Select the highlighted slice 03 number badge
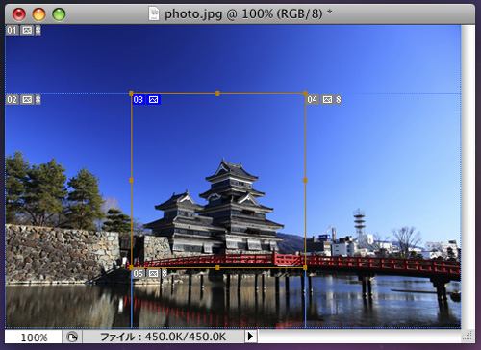 (139, 100)
